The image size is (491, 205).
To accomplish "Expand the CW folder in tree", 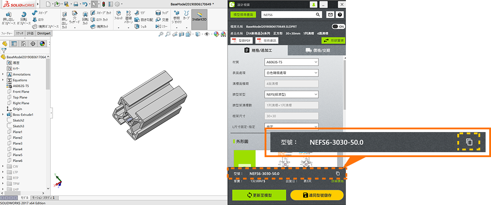I will tap(3, 167).
